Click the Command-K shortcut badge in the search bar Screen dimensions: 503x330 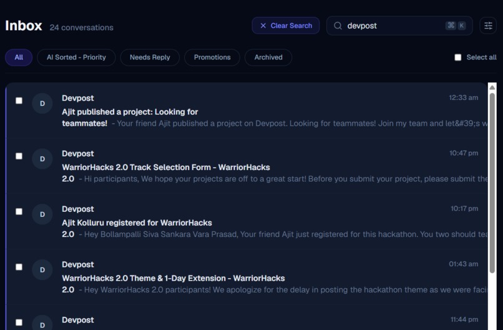(456, 26)
